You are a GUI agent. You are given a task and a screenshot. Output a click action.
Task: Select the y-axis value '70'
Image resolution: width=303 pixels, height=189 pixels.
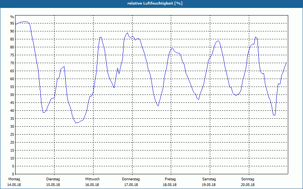coord(12,63)
